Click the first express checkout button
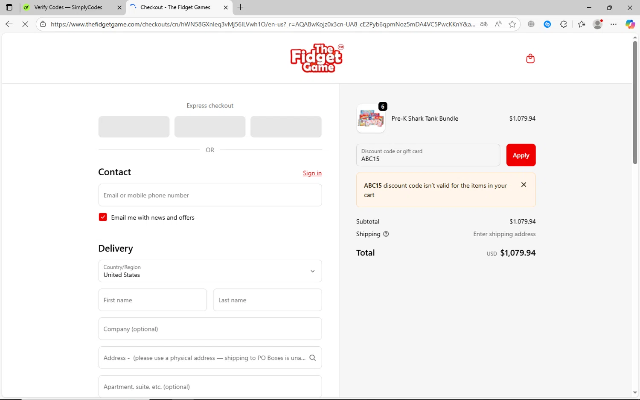 coord(134,127)
